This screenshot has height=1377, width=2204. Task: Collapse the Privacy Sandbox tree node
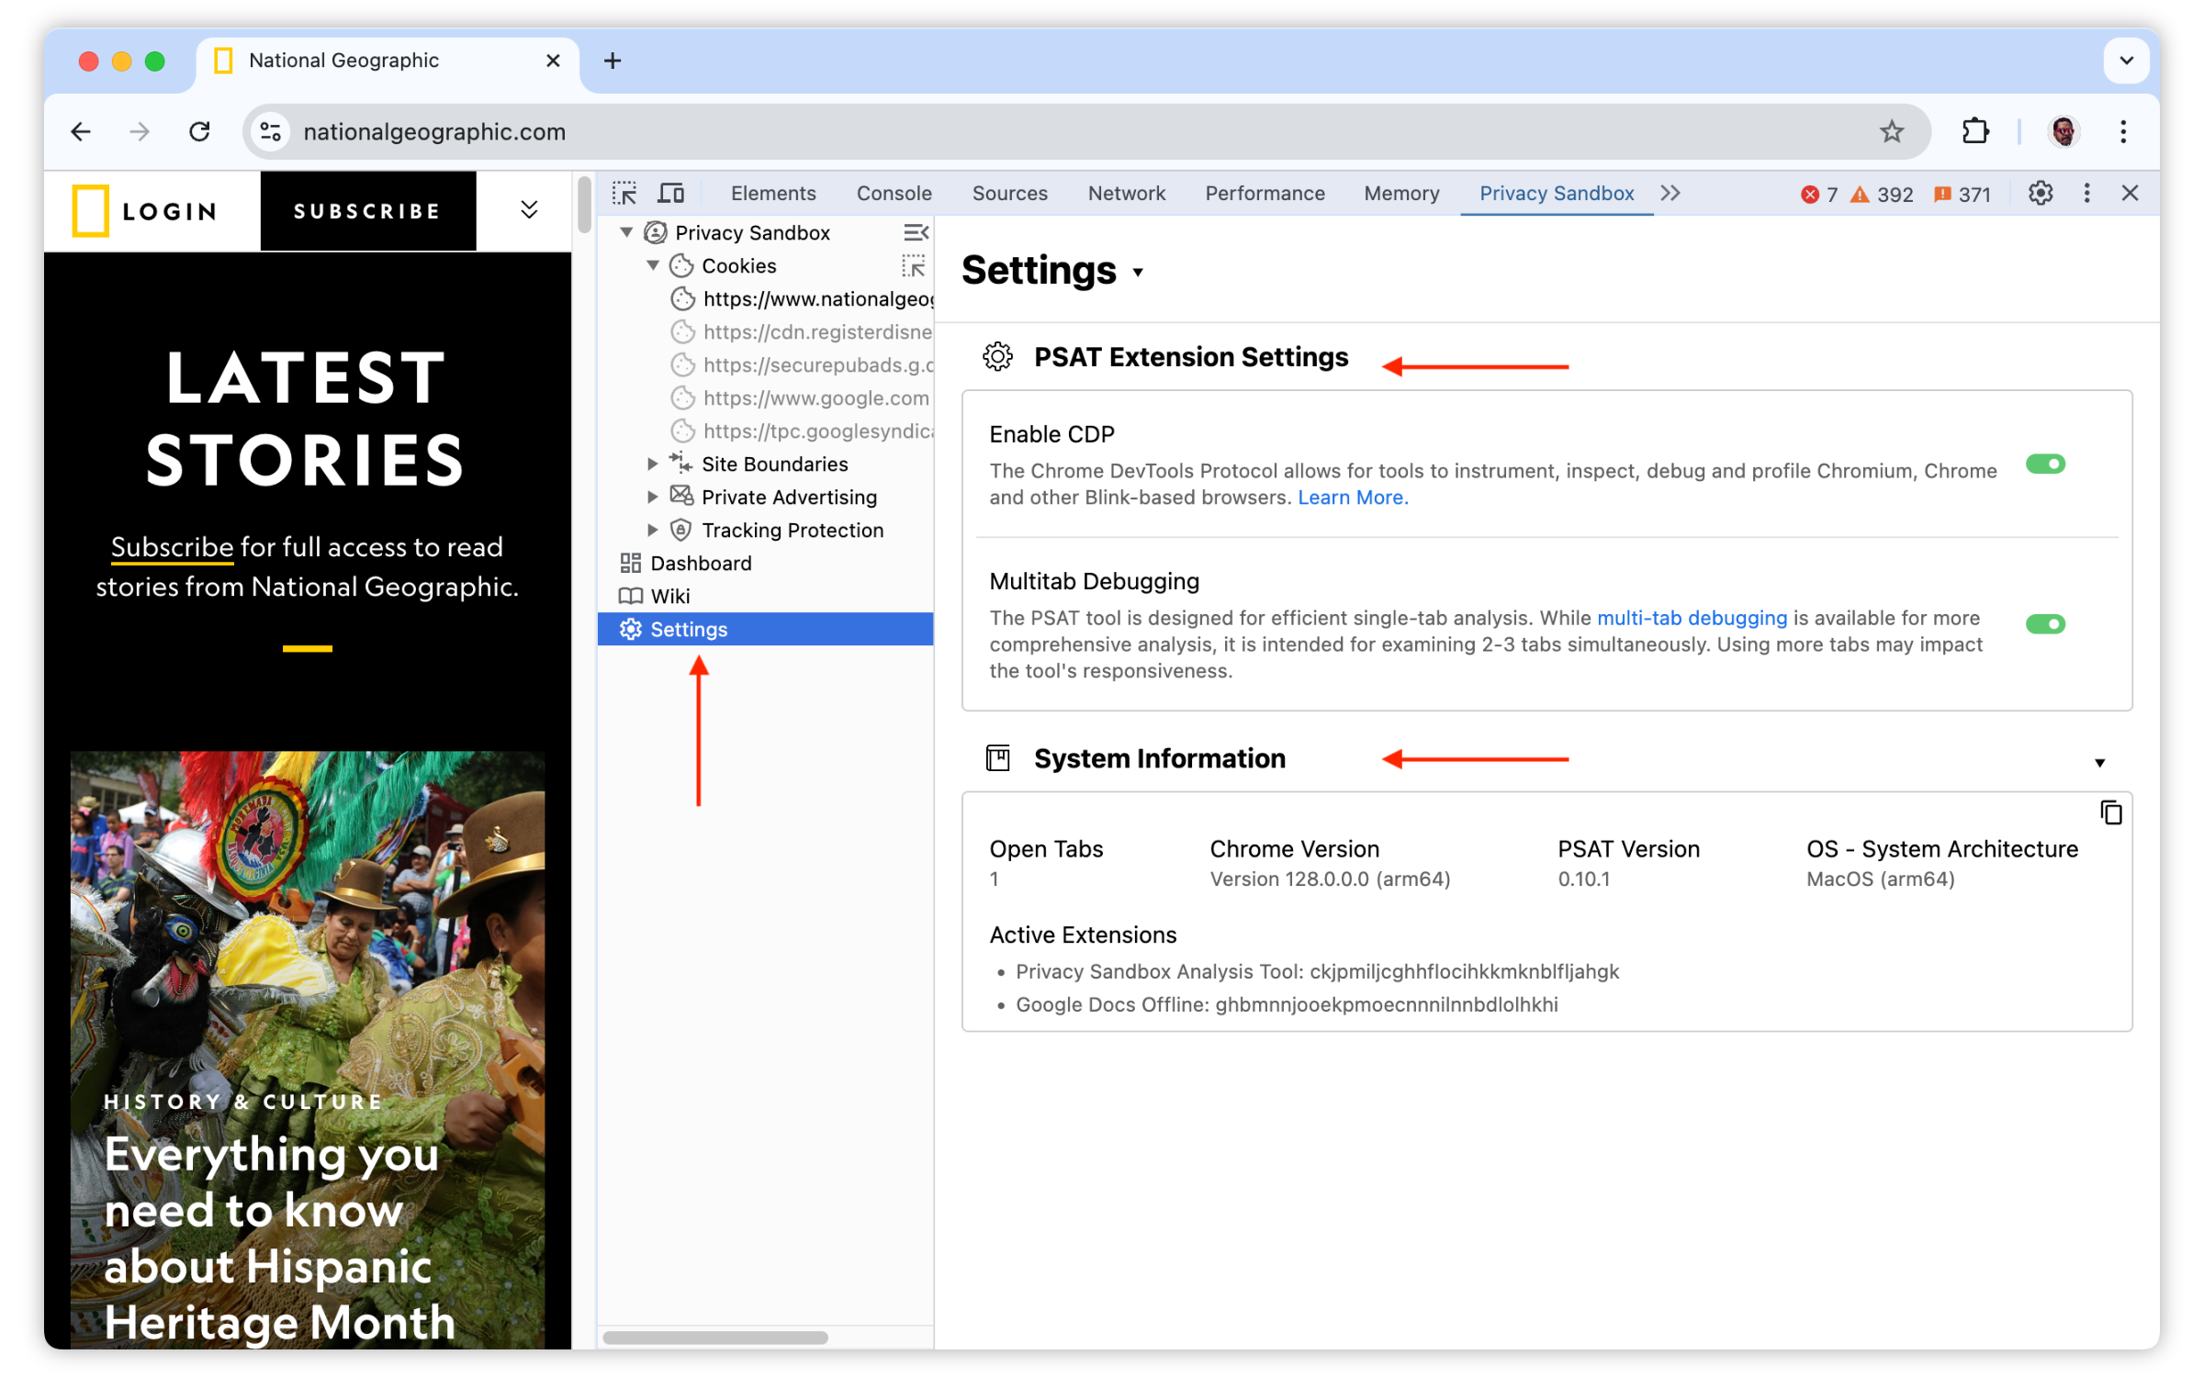pyautogui.click(x=626, y=232)
